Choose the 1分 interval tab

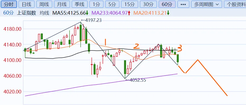point(96,4)
